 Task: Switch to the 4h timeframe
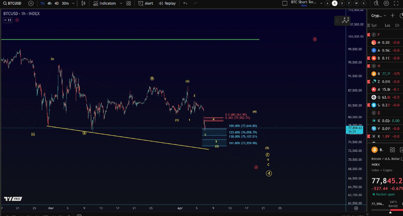pyautogui.click(x=49, y=3)
